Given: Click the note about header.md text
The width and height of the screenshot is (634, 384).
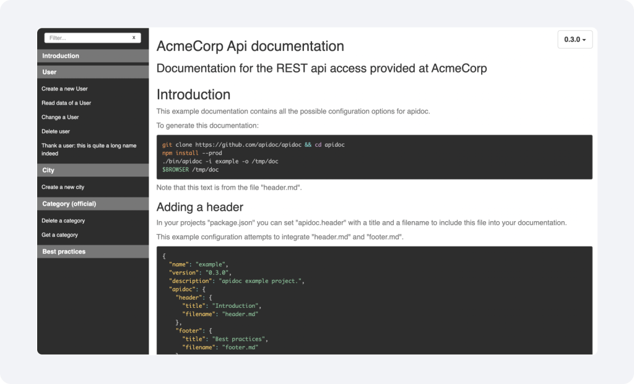Looking at the screenshot, I should (x=229, y=187).
